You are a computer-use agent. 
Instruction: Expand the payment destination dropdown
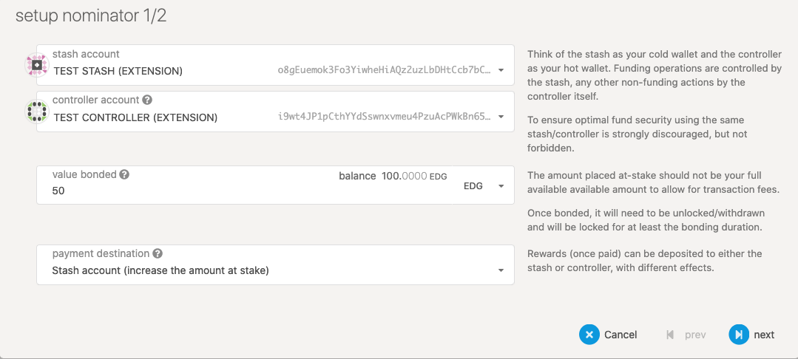tap(501, 270)
